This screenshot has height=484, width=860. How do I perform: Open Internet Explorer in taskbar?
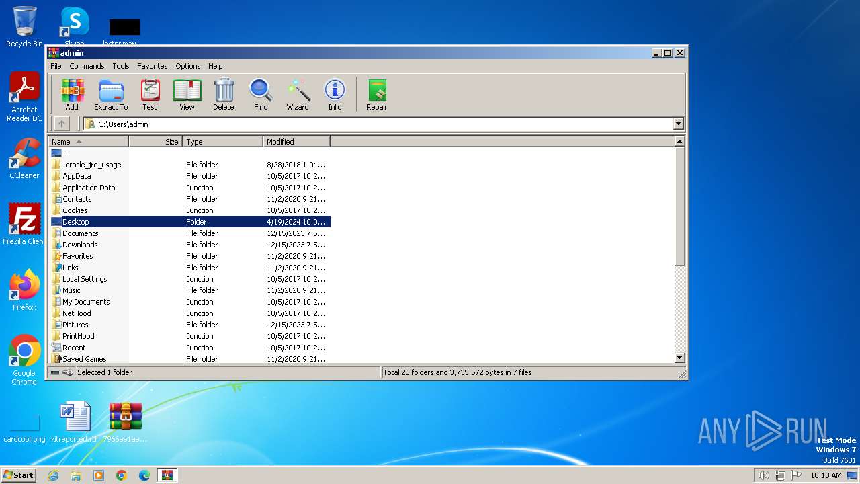tap(54, 475)
